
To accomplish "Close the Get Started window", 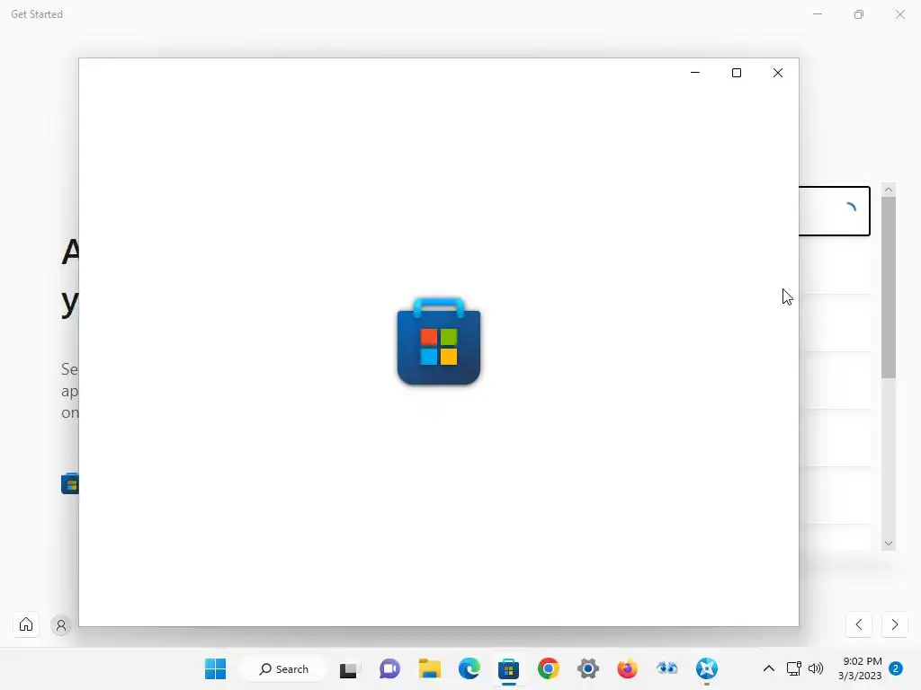I will coord(899,14).
